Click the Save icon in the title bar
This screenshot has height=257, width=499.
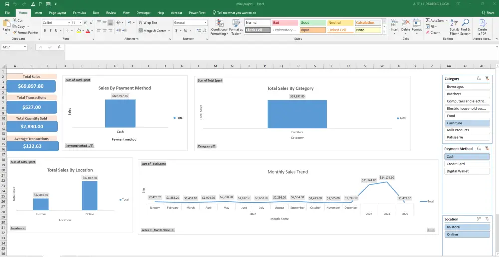(7, 4)
